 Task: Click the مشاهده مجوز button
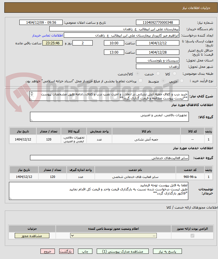point(32,236)
